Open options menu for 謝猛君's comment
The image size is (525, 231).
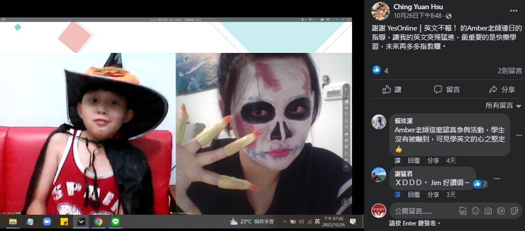pos(497,179)
